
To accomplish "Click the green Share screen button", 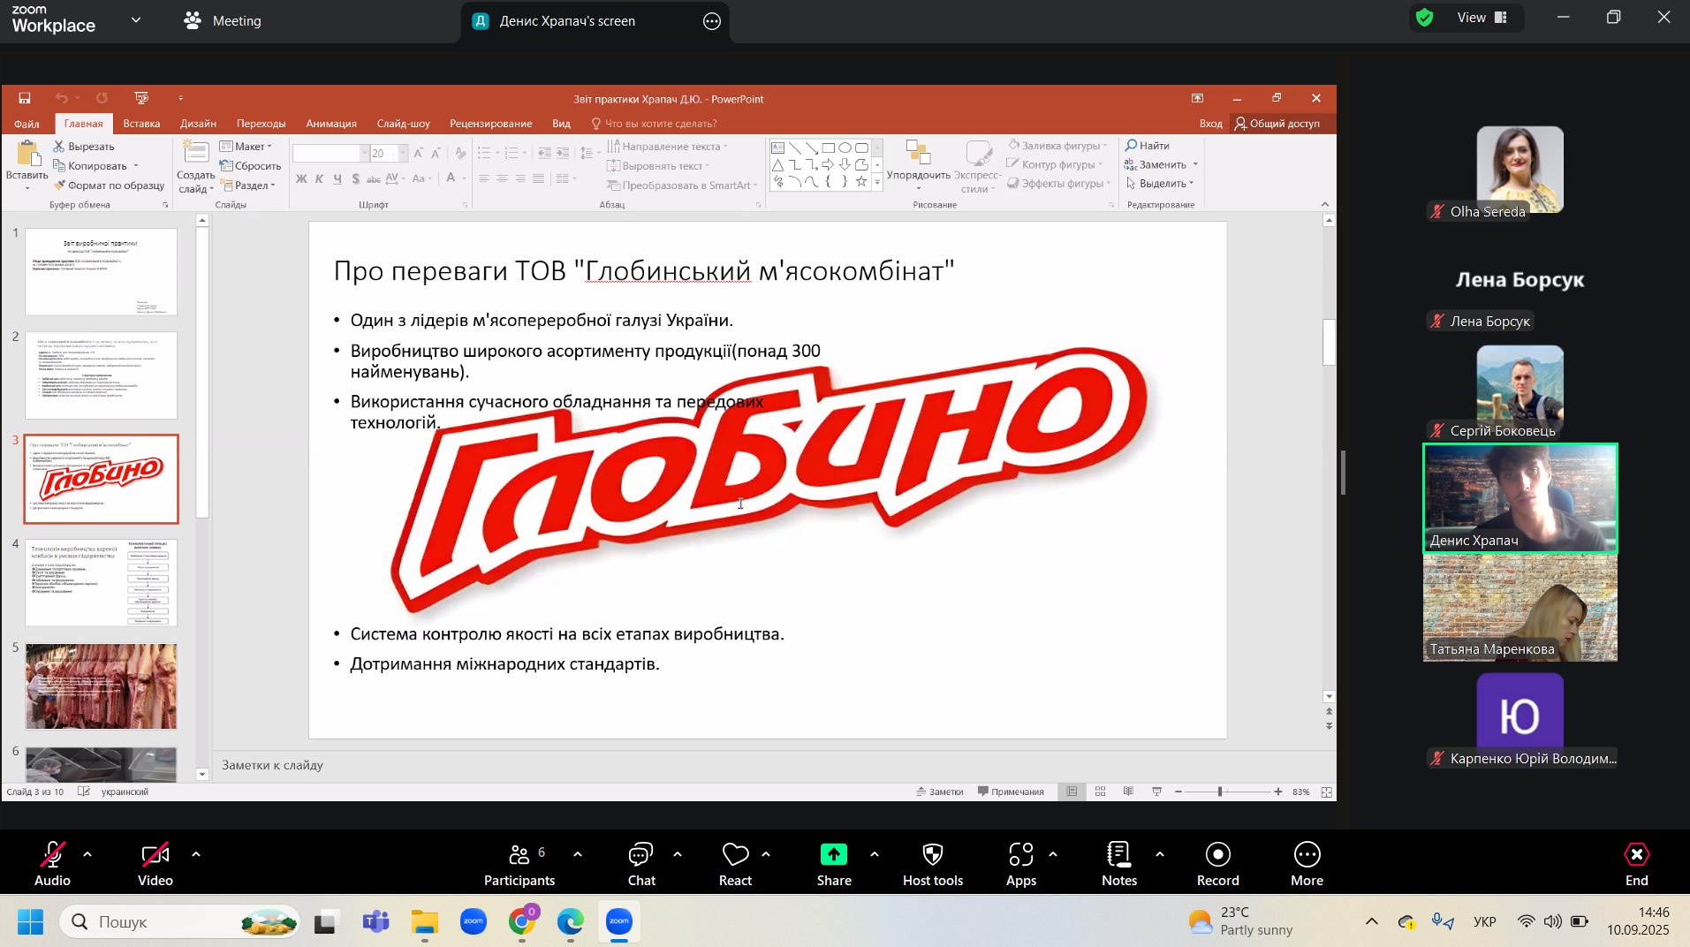I will click(834, 854).
